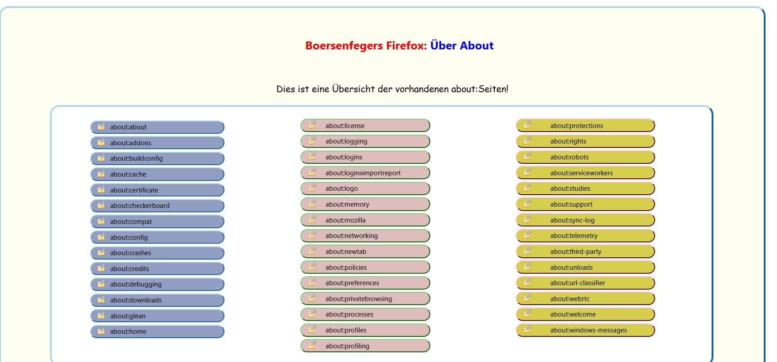Screen dimensions: 777x362
Task: Go to about:checkerboard
Action: (157, 206)
